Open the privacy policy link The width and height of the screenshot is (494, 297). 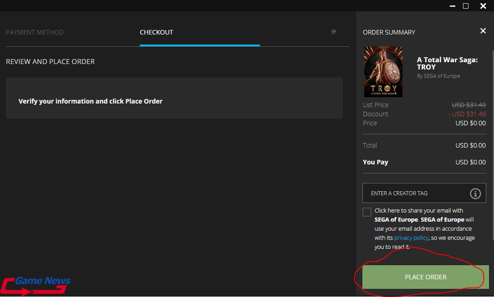pyautogui.click(x=411, y=238)
